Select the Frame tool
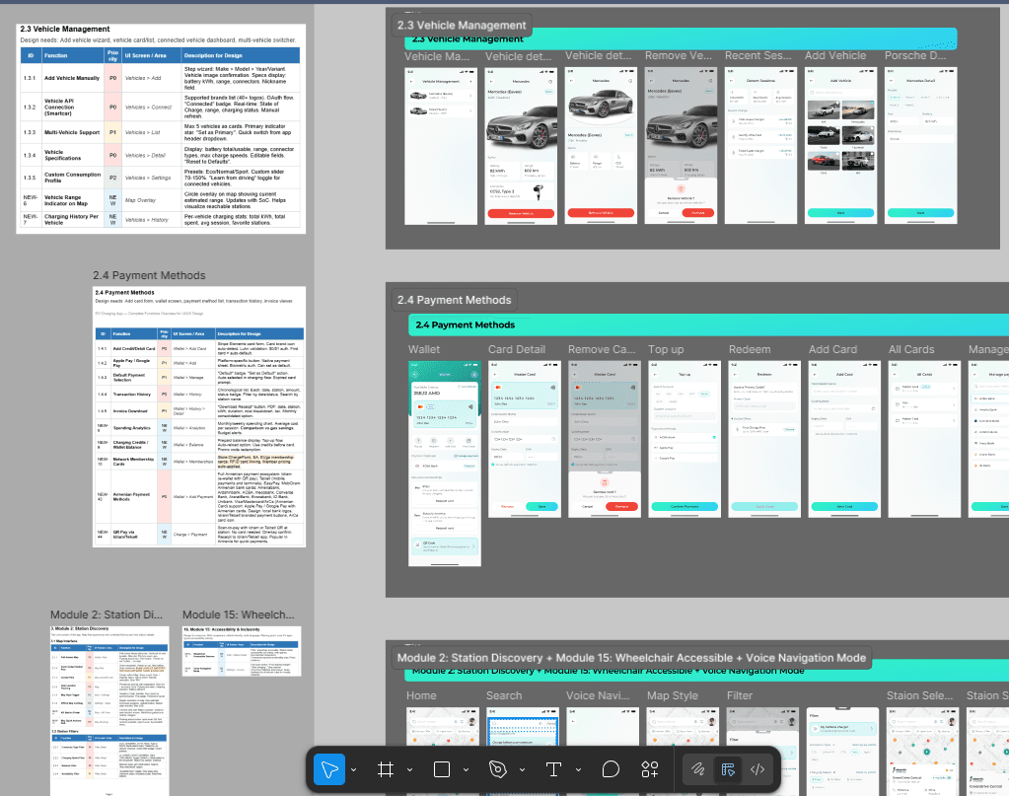 coord(386,769)
